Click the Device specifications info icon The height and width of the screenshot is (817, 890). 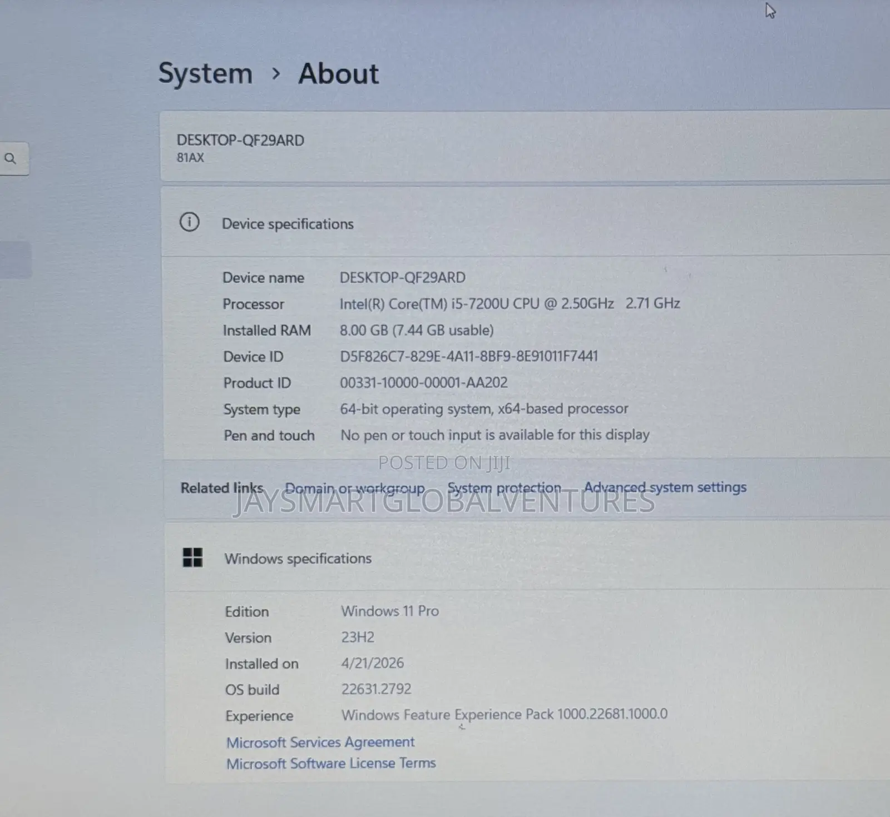click(x=189, y=222)
